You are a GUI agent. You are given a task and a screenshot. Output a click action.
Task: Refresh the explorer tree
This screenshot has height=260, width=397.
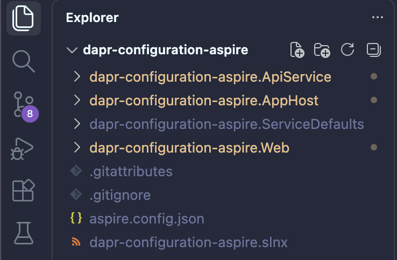pos(348,49)
